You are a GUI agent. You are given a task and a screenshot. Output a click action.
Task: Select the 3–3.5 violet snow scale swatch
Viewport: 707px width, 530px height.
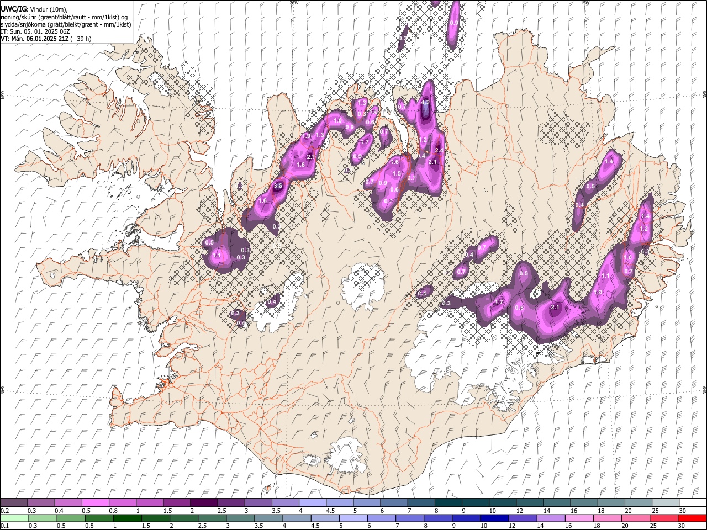point(257,502)
